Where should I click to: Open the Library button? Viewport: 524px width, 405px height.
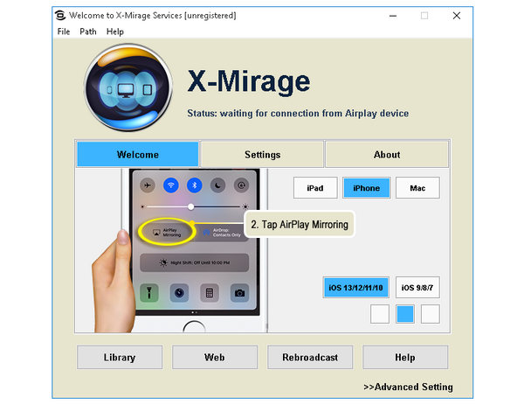point(120,357)
